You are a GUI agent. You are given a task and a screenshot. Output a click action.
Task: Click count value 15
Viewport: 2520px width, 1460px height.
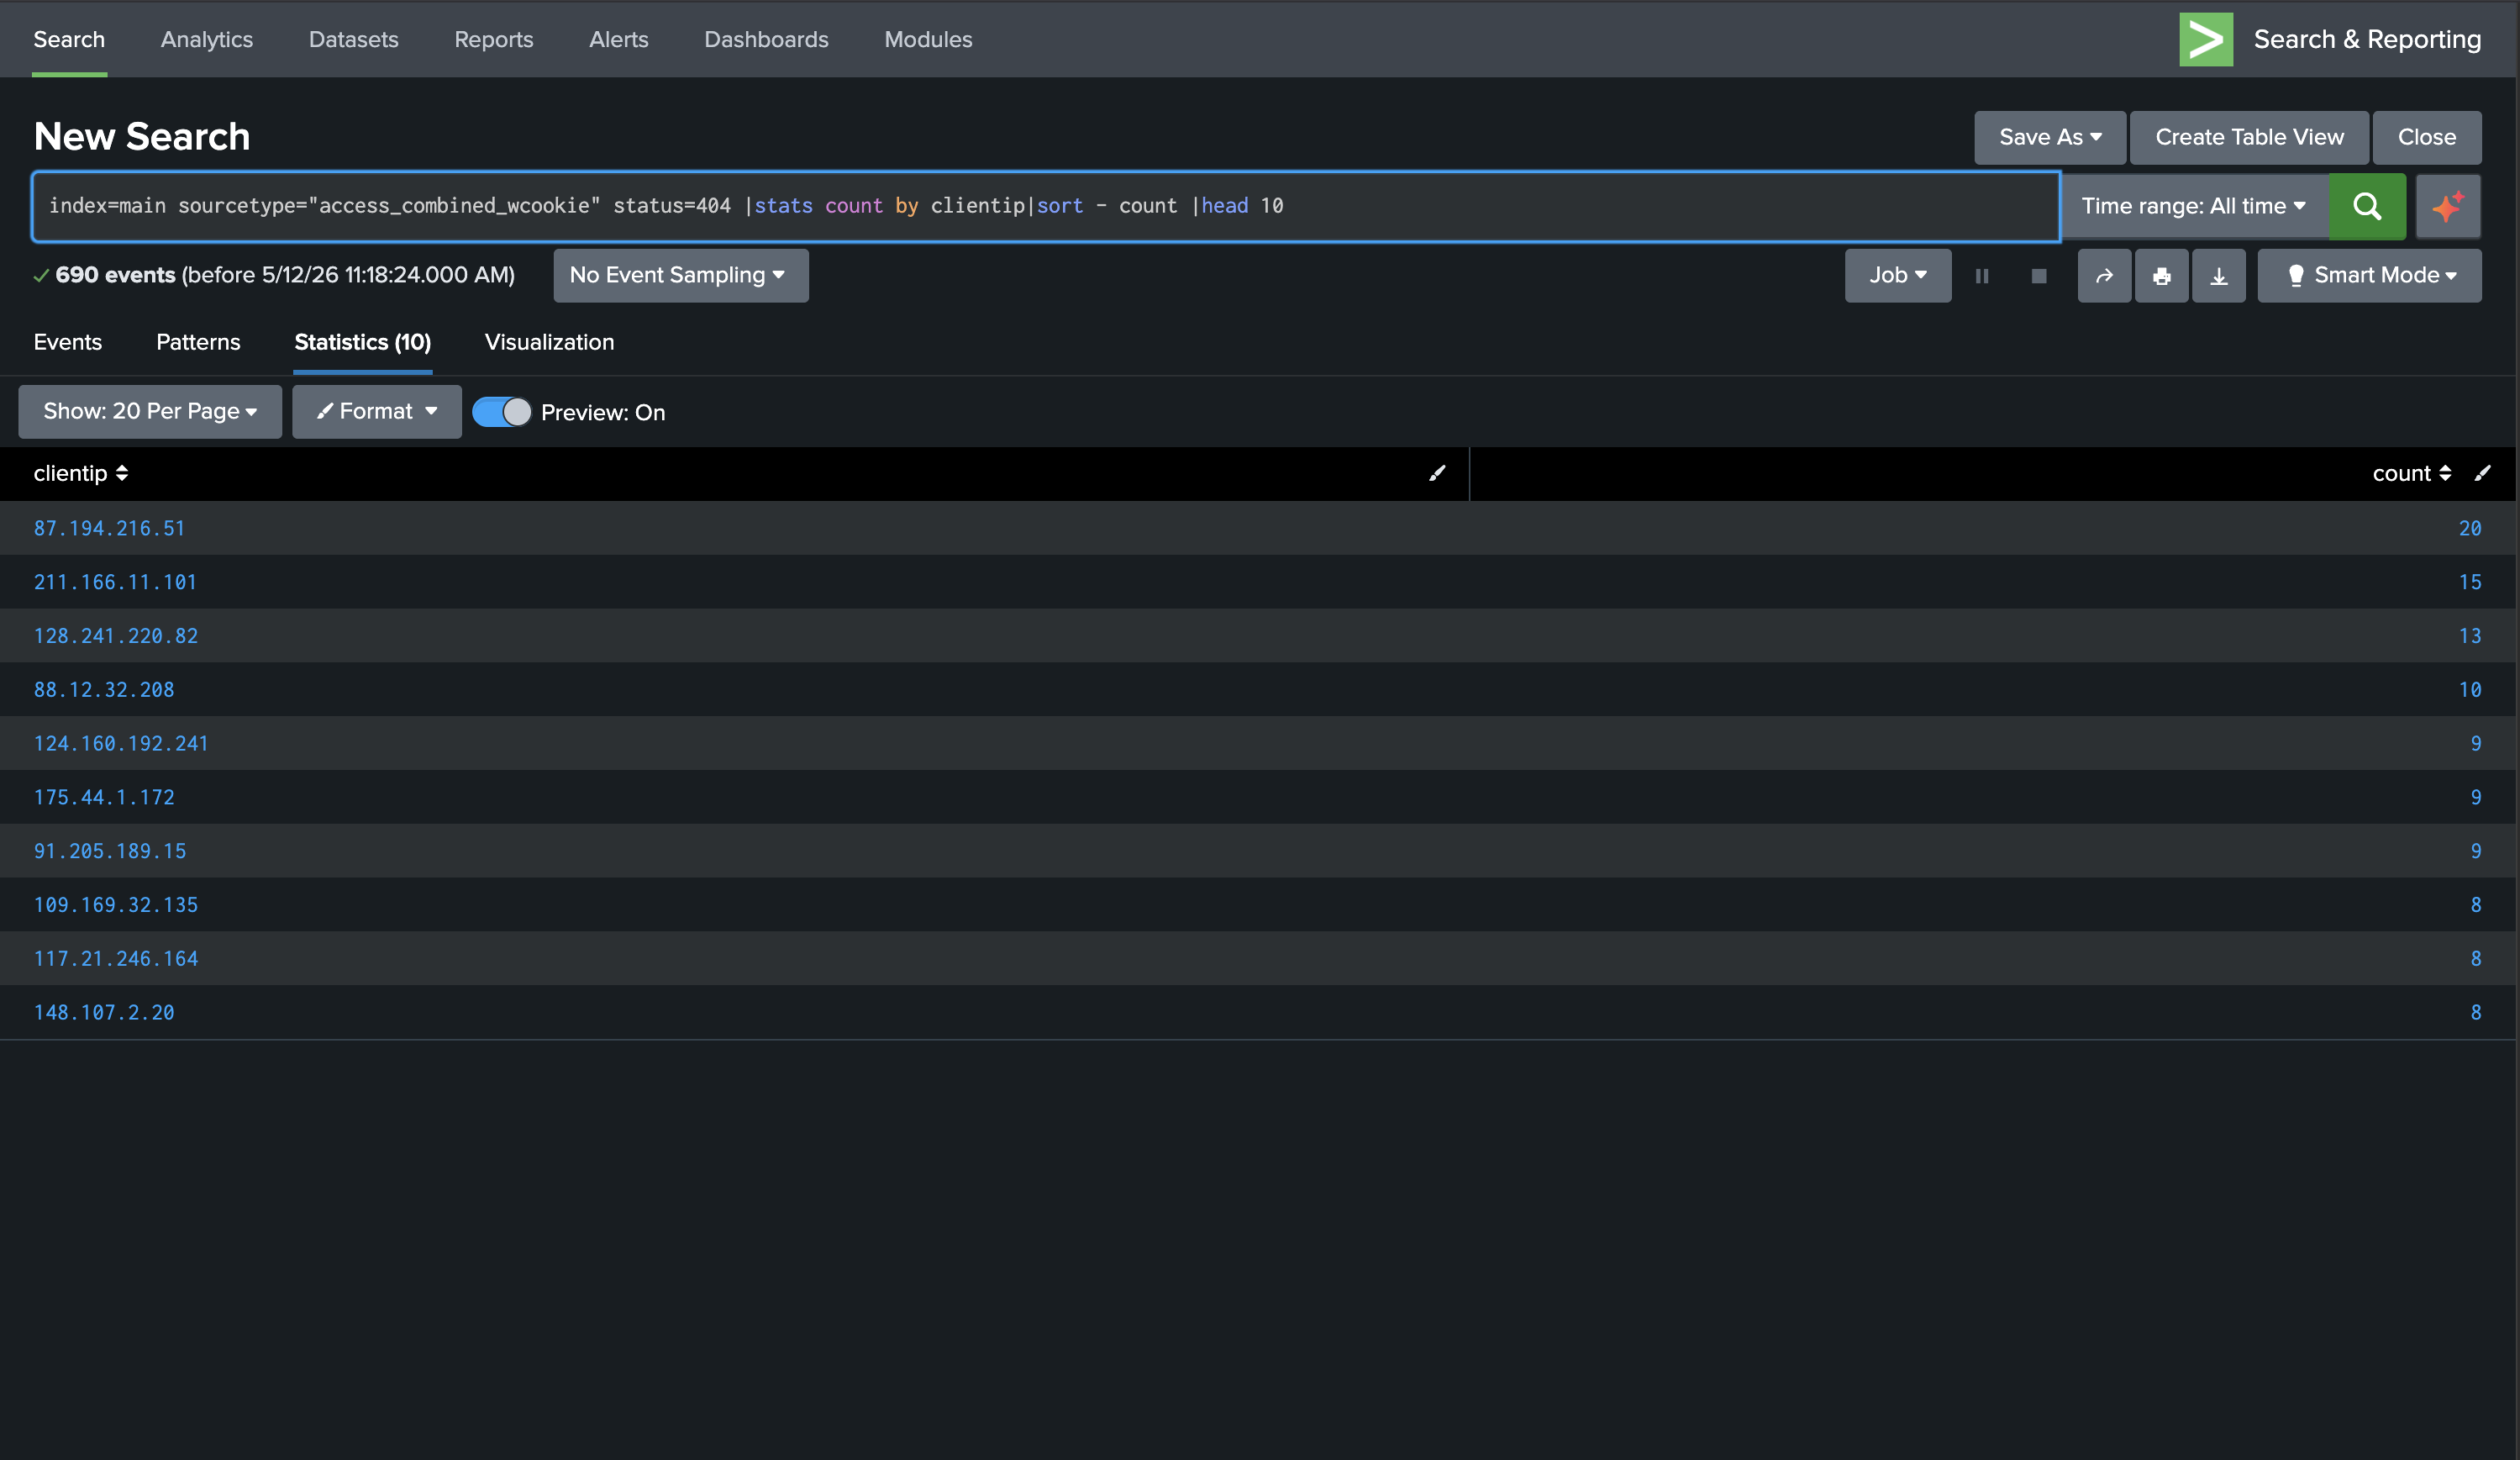click(x=2470, y=582)
